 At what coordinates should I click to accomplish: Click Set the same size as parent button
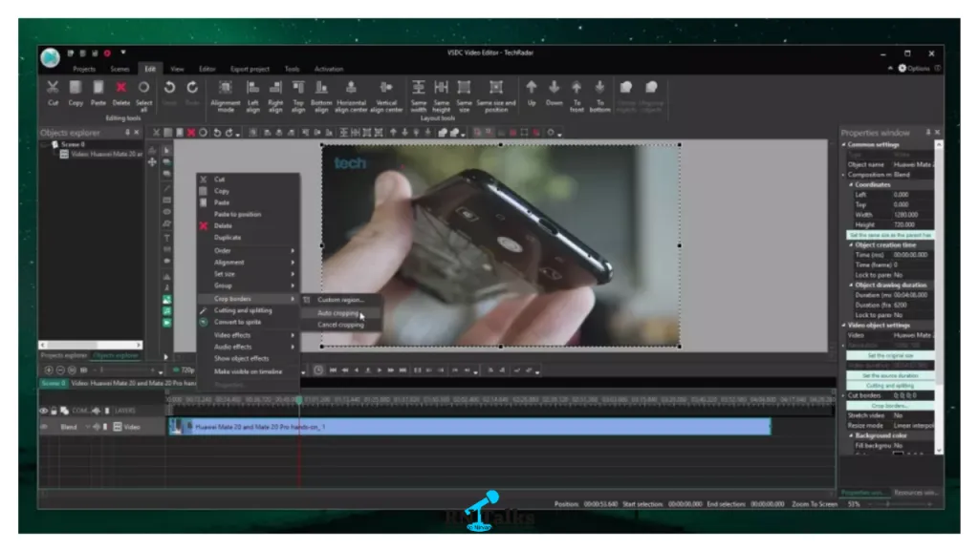890,235
